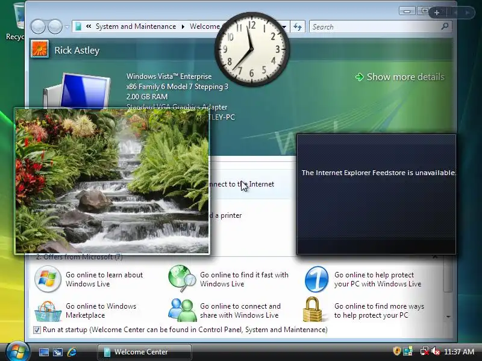482x361 pixels.
Task: Click the Welcome Center taskbar button
Action: click(145, 352)
